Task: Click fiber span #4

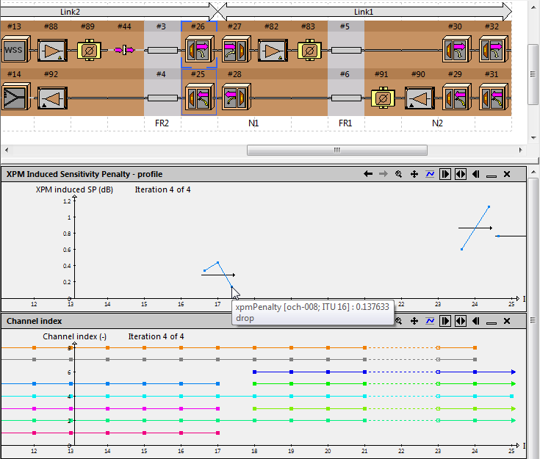Action: (x=162, y=98)
